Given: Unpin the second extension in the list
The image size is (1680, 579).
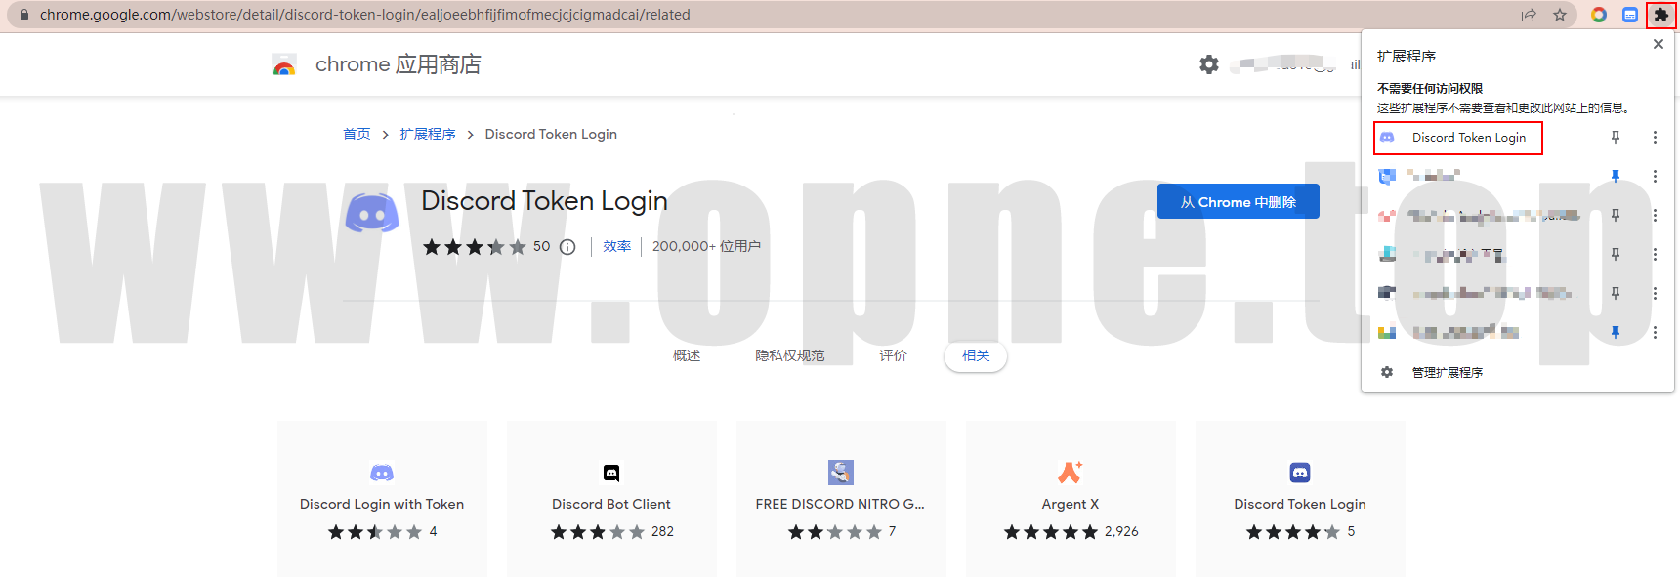Looking at the screenshot, I should (1616, 176).
